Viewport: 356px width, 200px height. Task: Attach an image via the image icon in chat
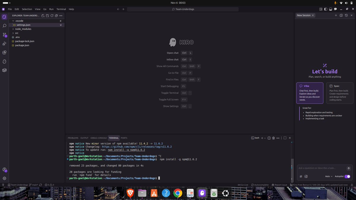[306, 176]
